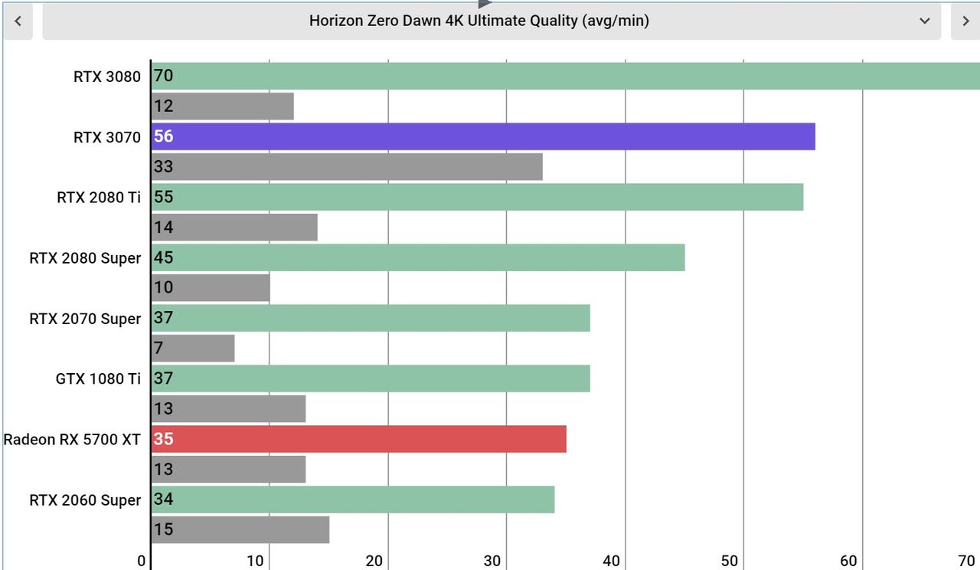Viewport: 980px width, 570px height.
Task: Select the RTX 2080 Ti label
Action: pyautogui.click(x=99, y=198)
